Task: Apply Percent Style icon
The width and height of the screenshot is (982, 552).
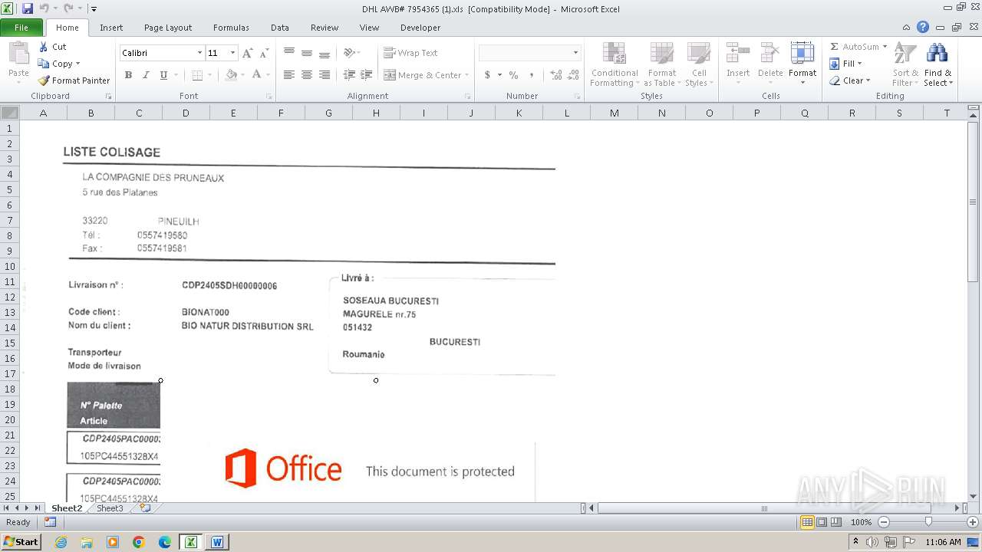Action: (x=513, y=75)
